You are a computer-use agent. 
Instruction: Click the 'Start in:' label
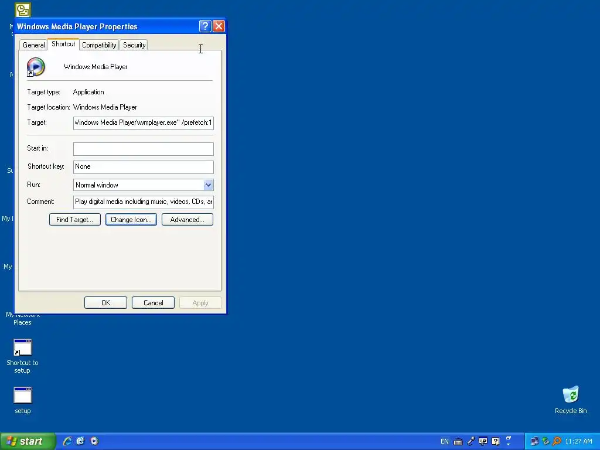click(x=37, y=148)
